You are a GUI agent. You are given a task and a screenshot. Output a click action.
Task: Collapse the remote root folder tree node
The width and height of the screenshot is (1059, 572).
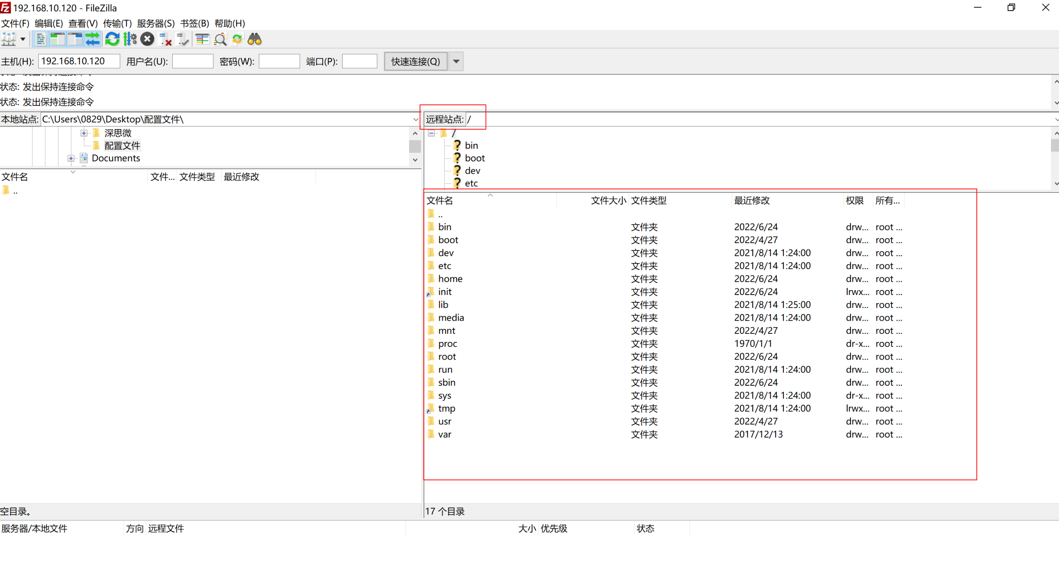[431, 133]
